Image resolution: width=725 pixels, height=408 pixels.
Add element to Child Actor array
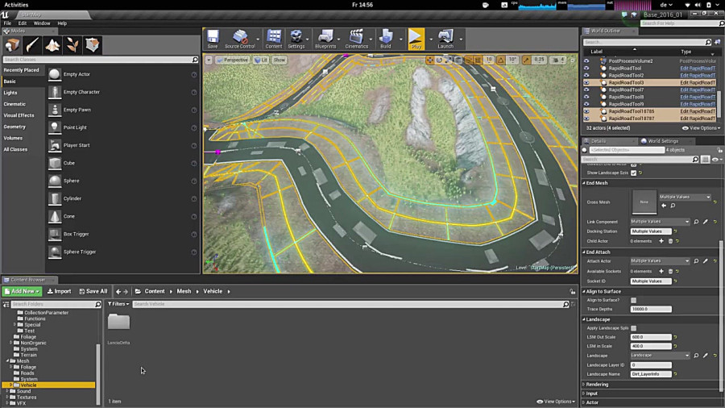(661, 241)
